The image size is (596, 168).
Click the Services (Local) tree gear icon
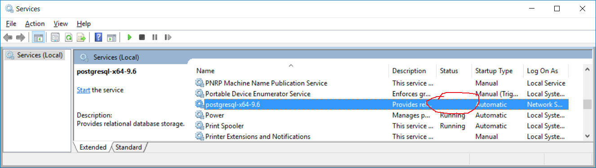click(10, 55)
